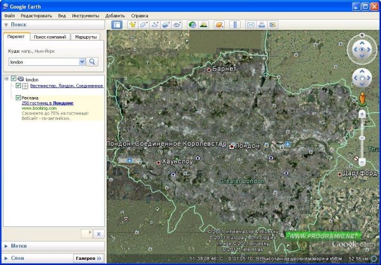This screenshot has height=265, width=381.
Task: Select the london folder in results
Action: coord(32,80)
